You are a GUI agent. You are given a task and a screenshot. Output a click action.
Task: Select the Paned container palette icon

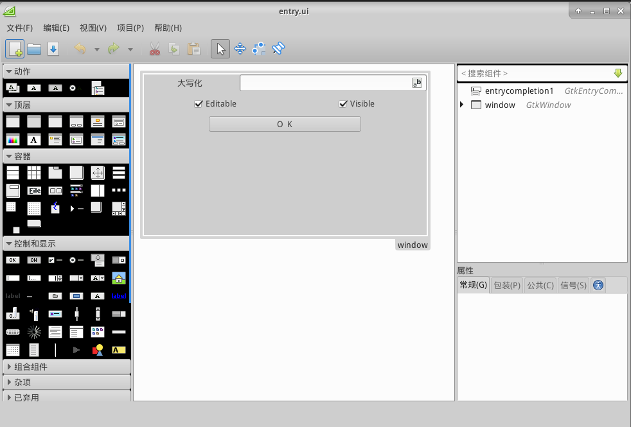tap(98, 191)
